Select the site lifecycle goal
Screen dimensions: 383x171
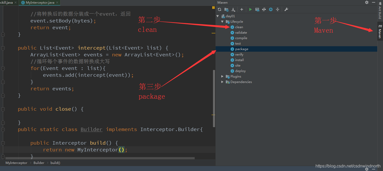tap(238, 66)
